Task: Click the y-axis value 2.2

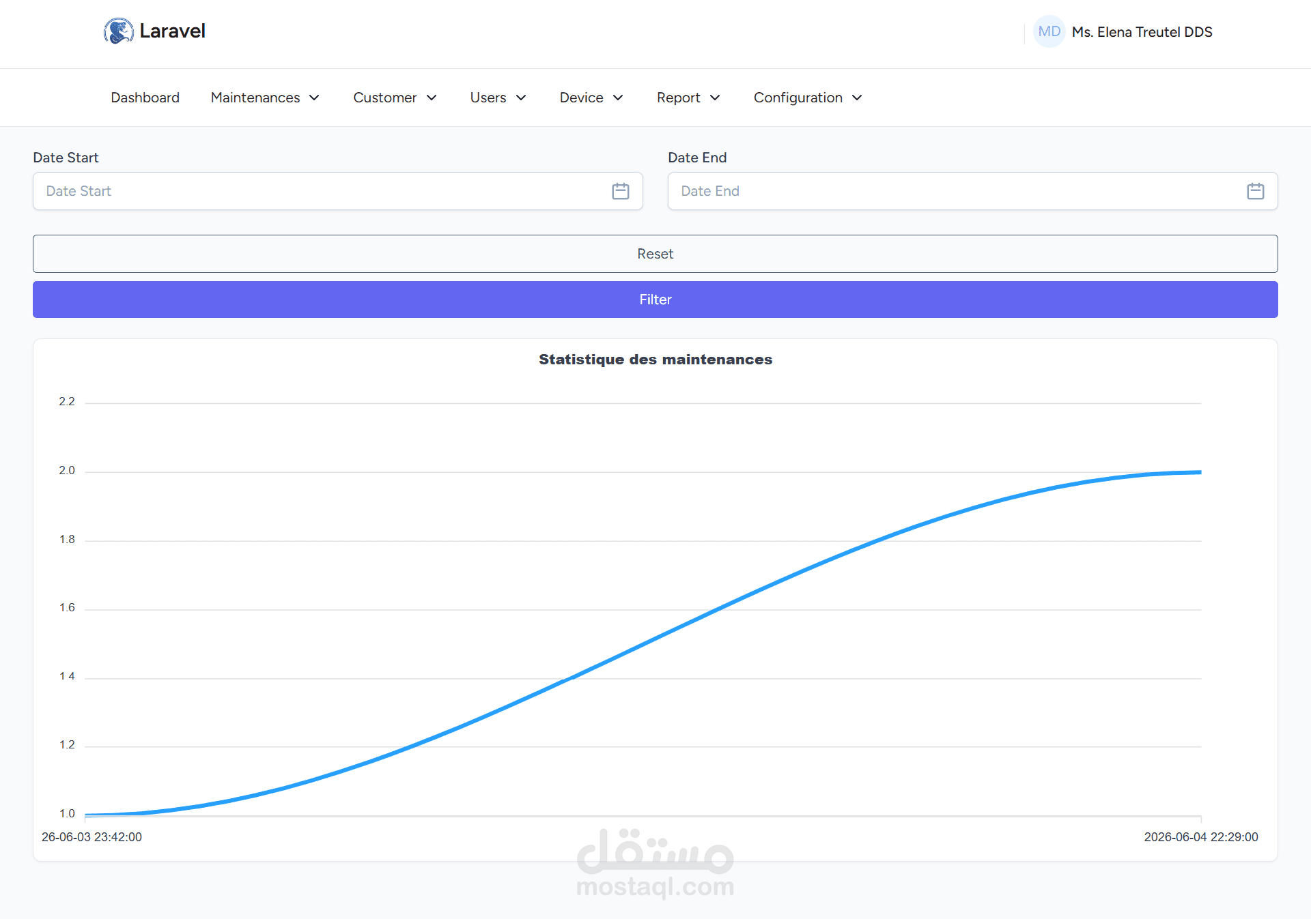Action: pyautogui.click(x=67, y=402)
